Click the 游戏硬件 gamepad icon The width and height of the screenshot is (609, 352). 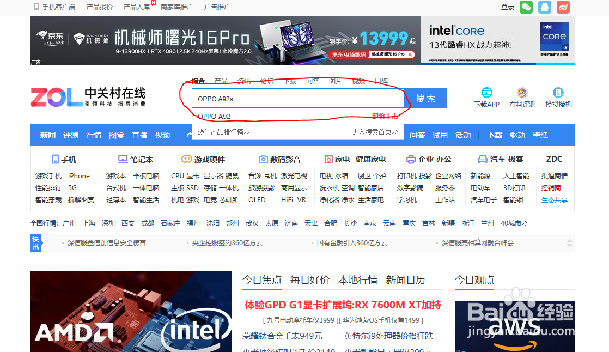click(x=186, y=159)
